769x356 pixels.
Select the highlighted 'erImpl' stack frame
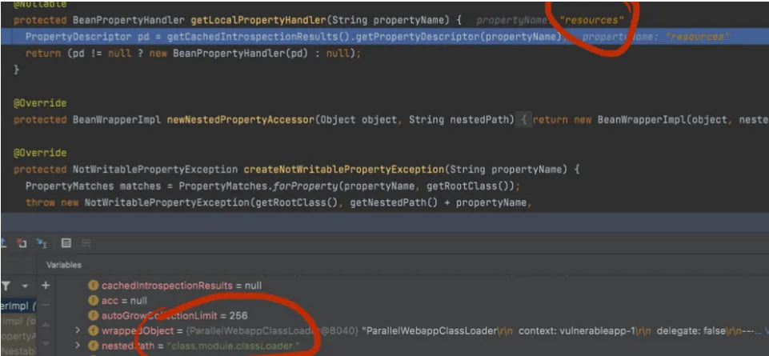tap(18, 306)
